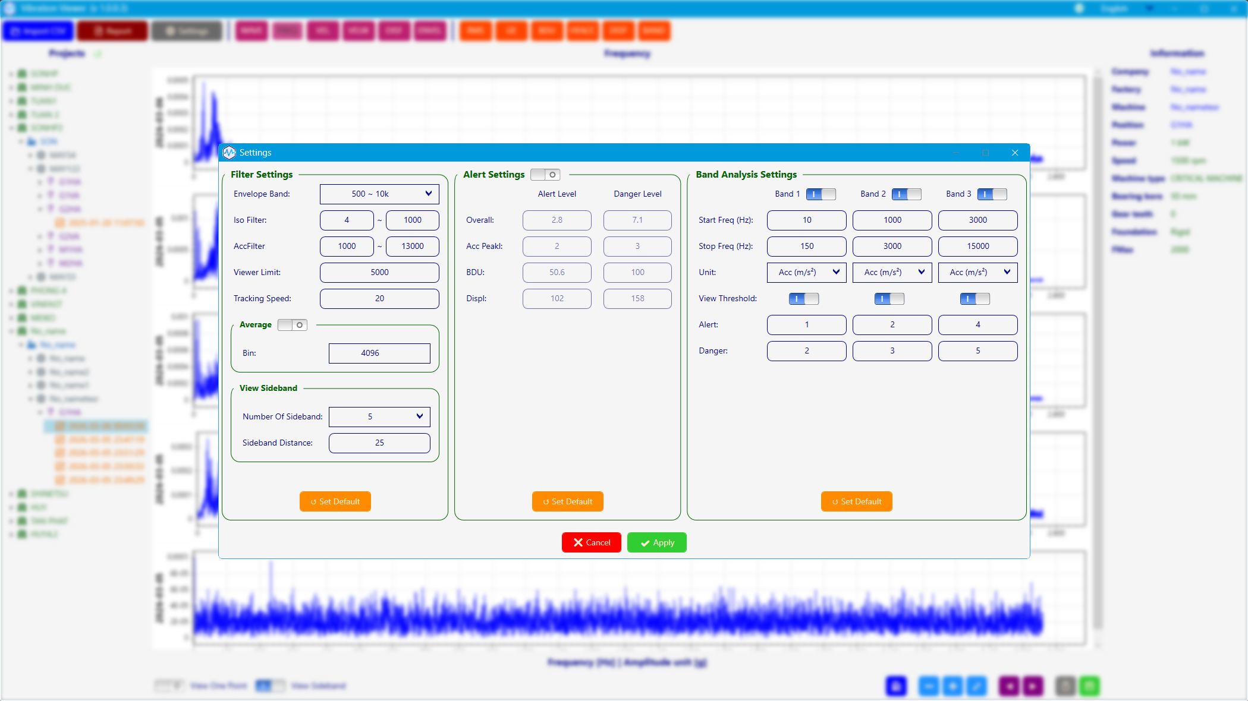
Task: Close the Settings dialog window
Action: (x=1015, y=153)
